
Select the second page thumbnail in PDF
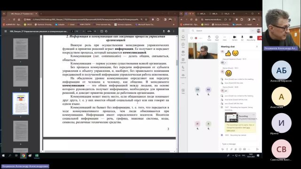pyautogui.click(x=21, y=76)
